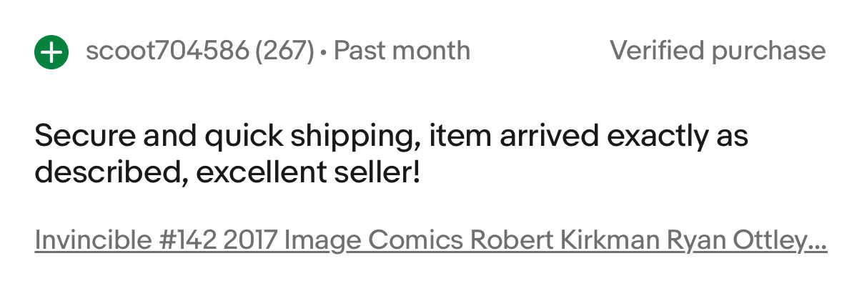Click the green positive feedback plus icon
This screenshot has width=862, height=286.
click(51, 52)
